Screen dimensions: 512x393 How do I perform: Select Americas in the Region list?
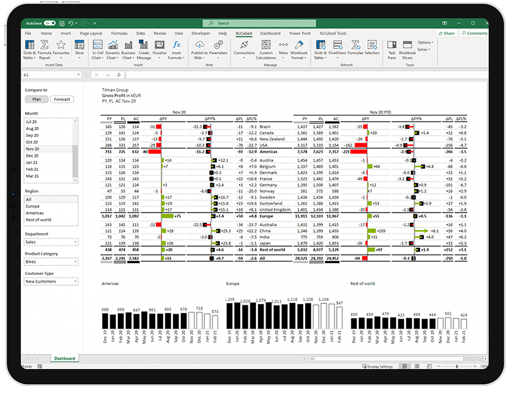point(51,213)
